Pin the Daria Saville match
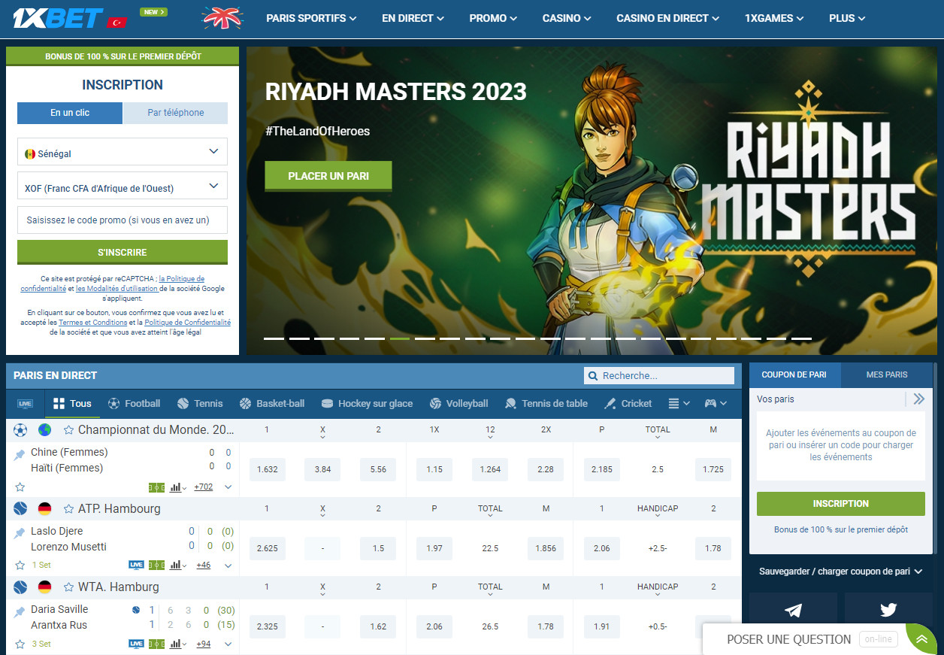Viewport: 944px width, 655px height. pos(20,612)
